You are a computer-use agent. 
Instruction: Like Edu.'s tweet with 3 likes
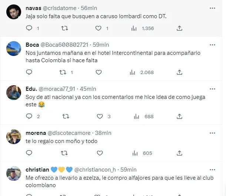point(99,116)
